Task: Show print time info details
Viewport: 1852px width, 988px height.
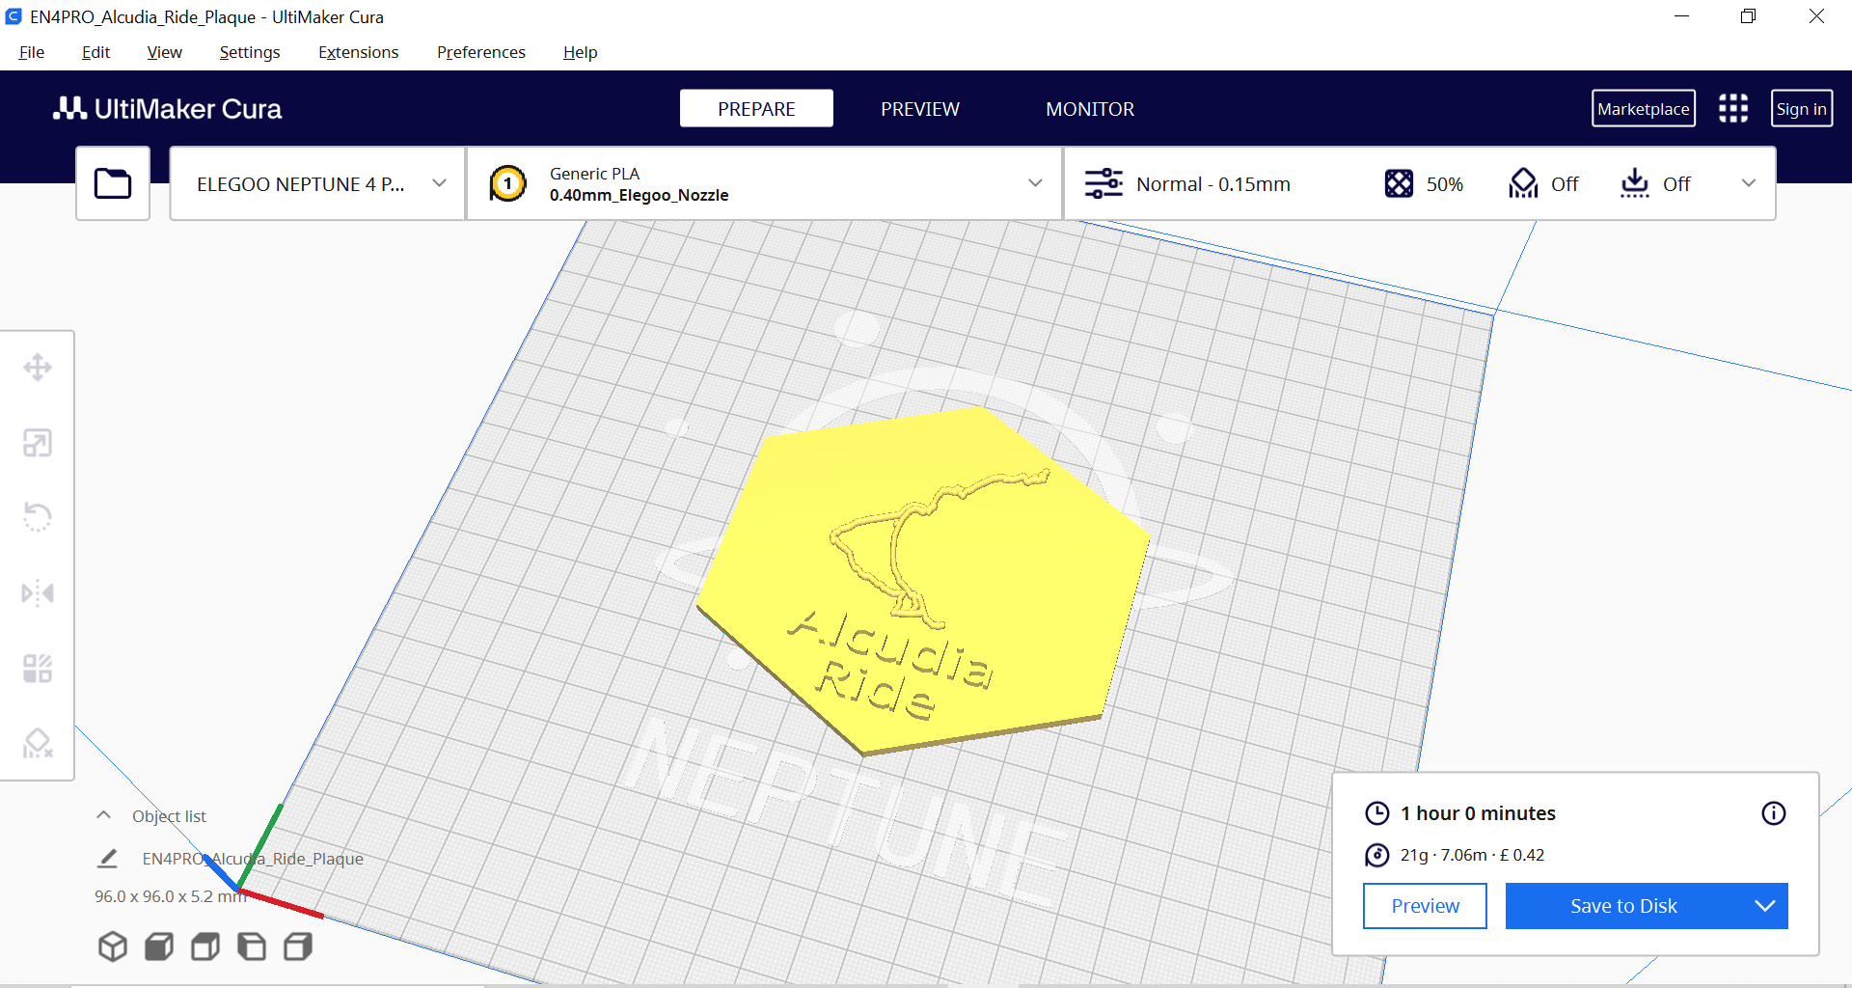Action: pos(1774,813)
